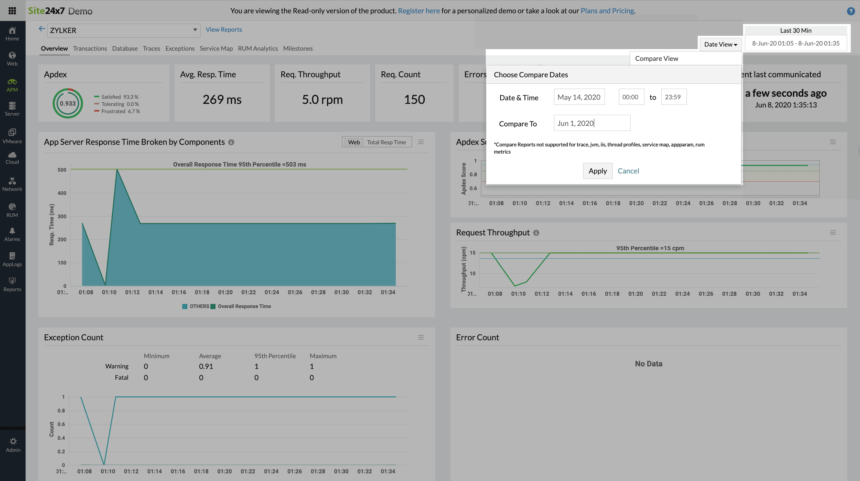Open the APM section in sidebar

(x=12, y=85)
